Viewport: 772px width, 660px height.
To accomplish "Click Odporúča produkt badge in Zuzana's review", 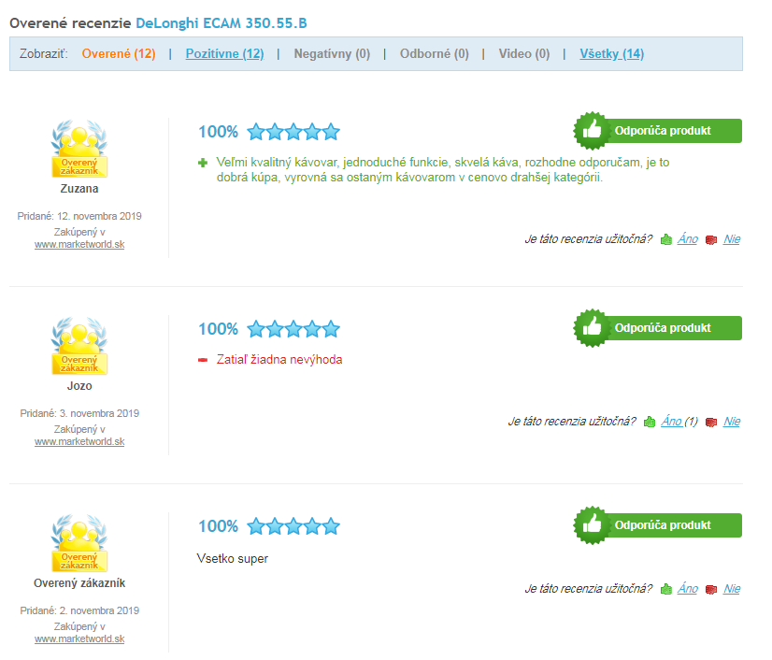I will (x=657, y=131).
